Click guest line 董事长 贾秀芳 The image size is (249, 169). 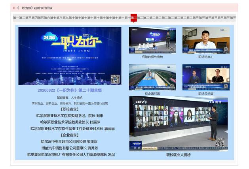pos(70,148)
